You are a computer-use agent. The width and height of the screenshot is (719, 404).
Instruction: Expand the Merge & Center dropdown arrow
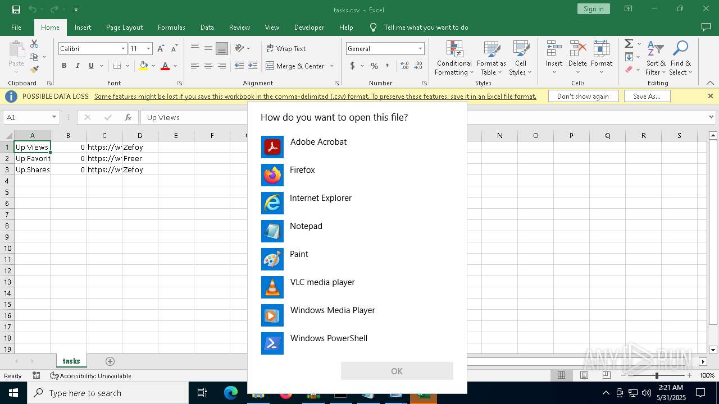click(x=331, y=66)
